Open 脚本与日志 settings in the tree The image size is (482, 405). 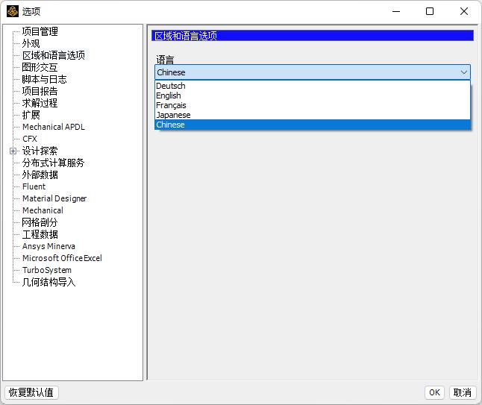pyautogui.click(x=44, y=79)
